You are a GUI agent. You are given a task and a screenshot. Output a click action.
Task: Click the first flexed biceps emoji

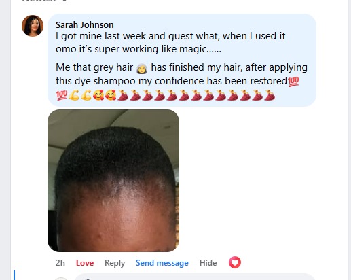(74, 95)
